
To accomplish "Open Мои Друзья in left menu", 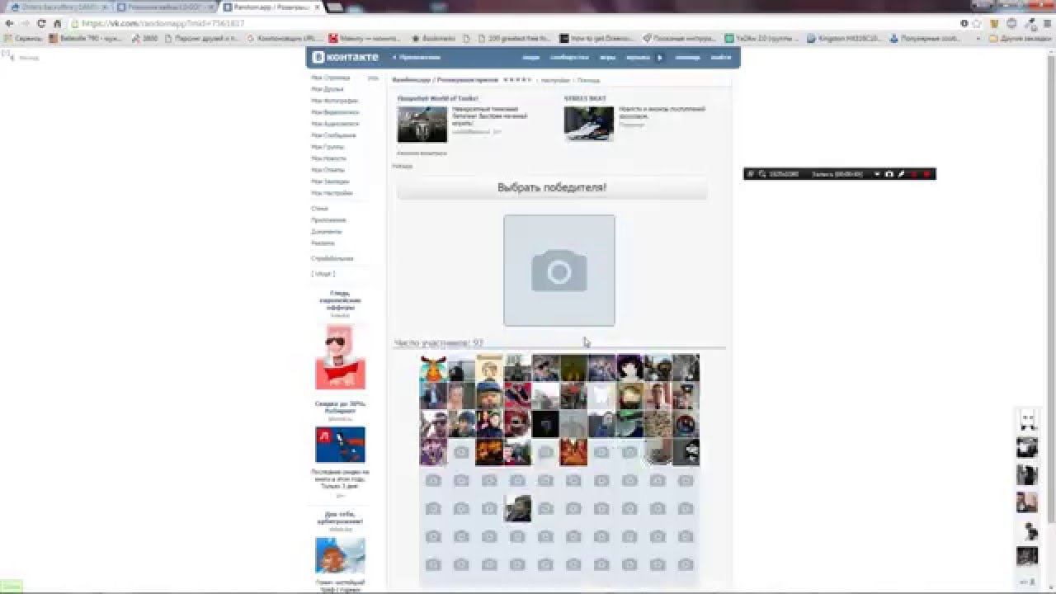I will coord(328,89).
